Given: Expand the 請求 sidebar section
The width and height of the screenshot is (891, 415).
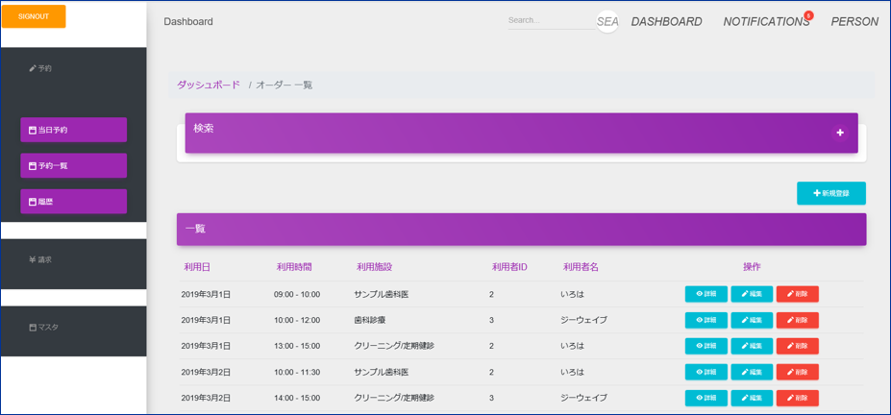Looking at the screenshot, I should pos(40,259).
